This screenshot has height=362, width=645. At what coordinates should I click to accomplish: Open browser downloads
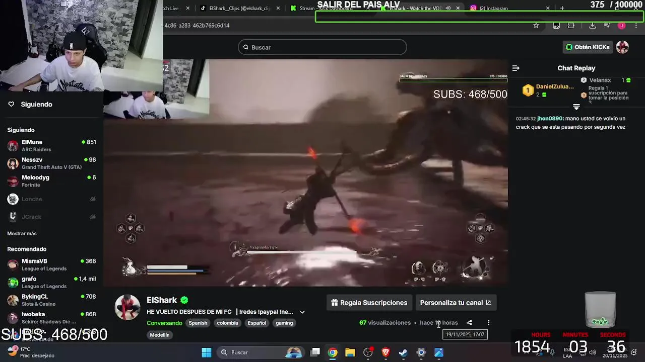593,25
